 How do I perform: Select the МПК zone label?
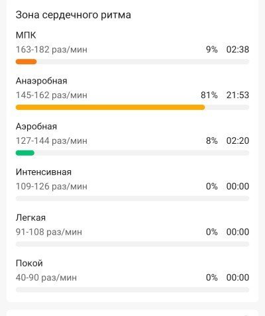pyautogui.click(x=26, y=35)
